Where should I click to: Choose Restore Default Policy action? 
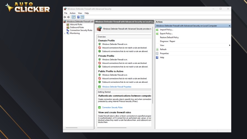point(169,38)
